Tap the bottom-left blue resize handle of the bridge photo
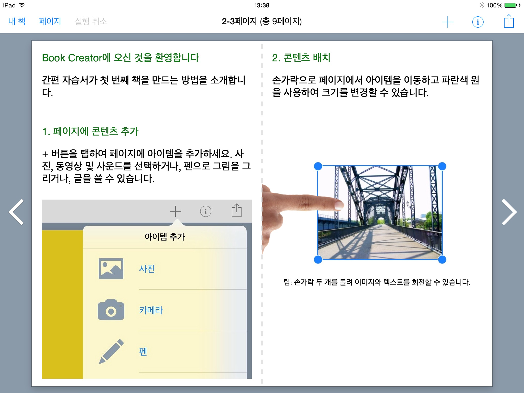524x393 pixels. (318, 260)
